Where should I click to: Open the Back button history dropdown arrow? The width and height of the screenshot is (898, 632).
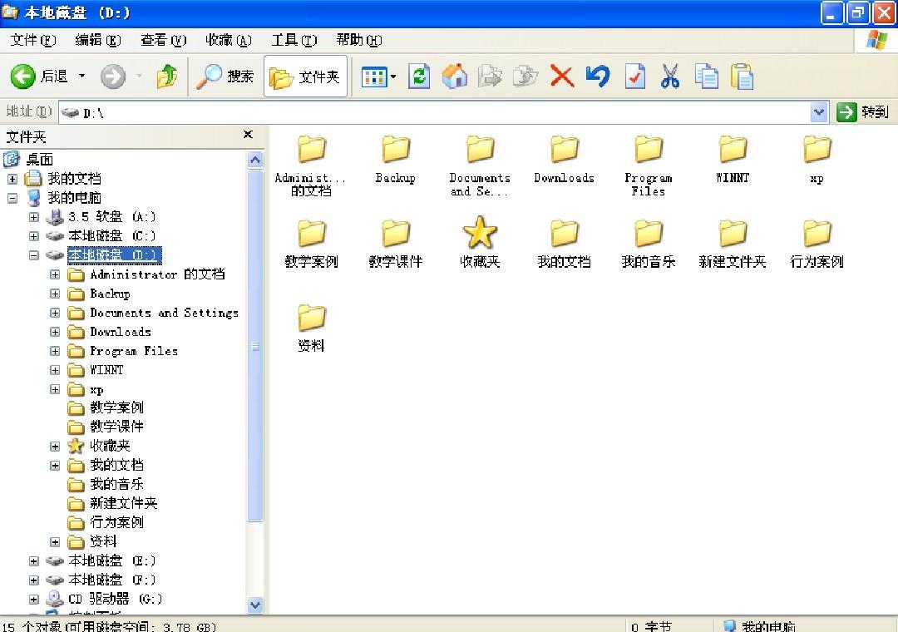coord(81,77)
